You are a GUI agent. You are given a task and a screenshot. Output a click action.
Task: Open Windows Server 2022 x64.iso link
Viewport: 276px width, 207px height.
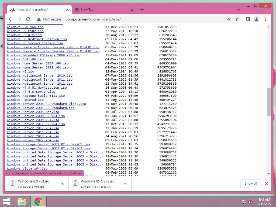click(x=33, y=140)
